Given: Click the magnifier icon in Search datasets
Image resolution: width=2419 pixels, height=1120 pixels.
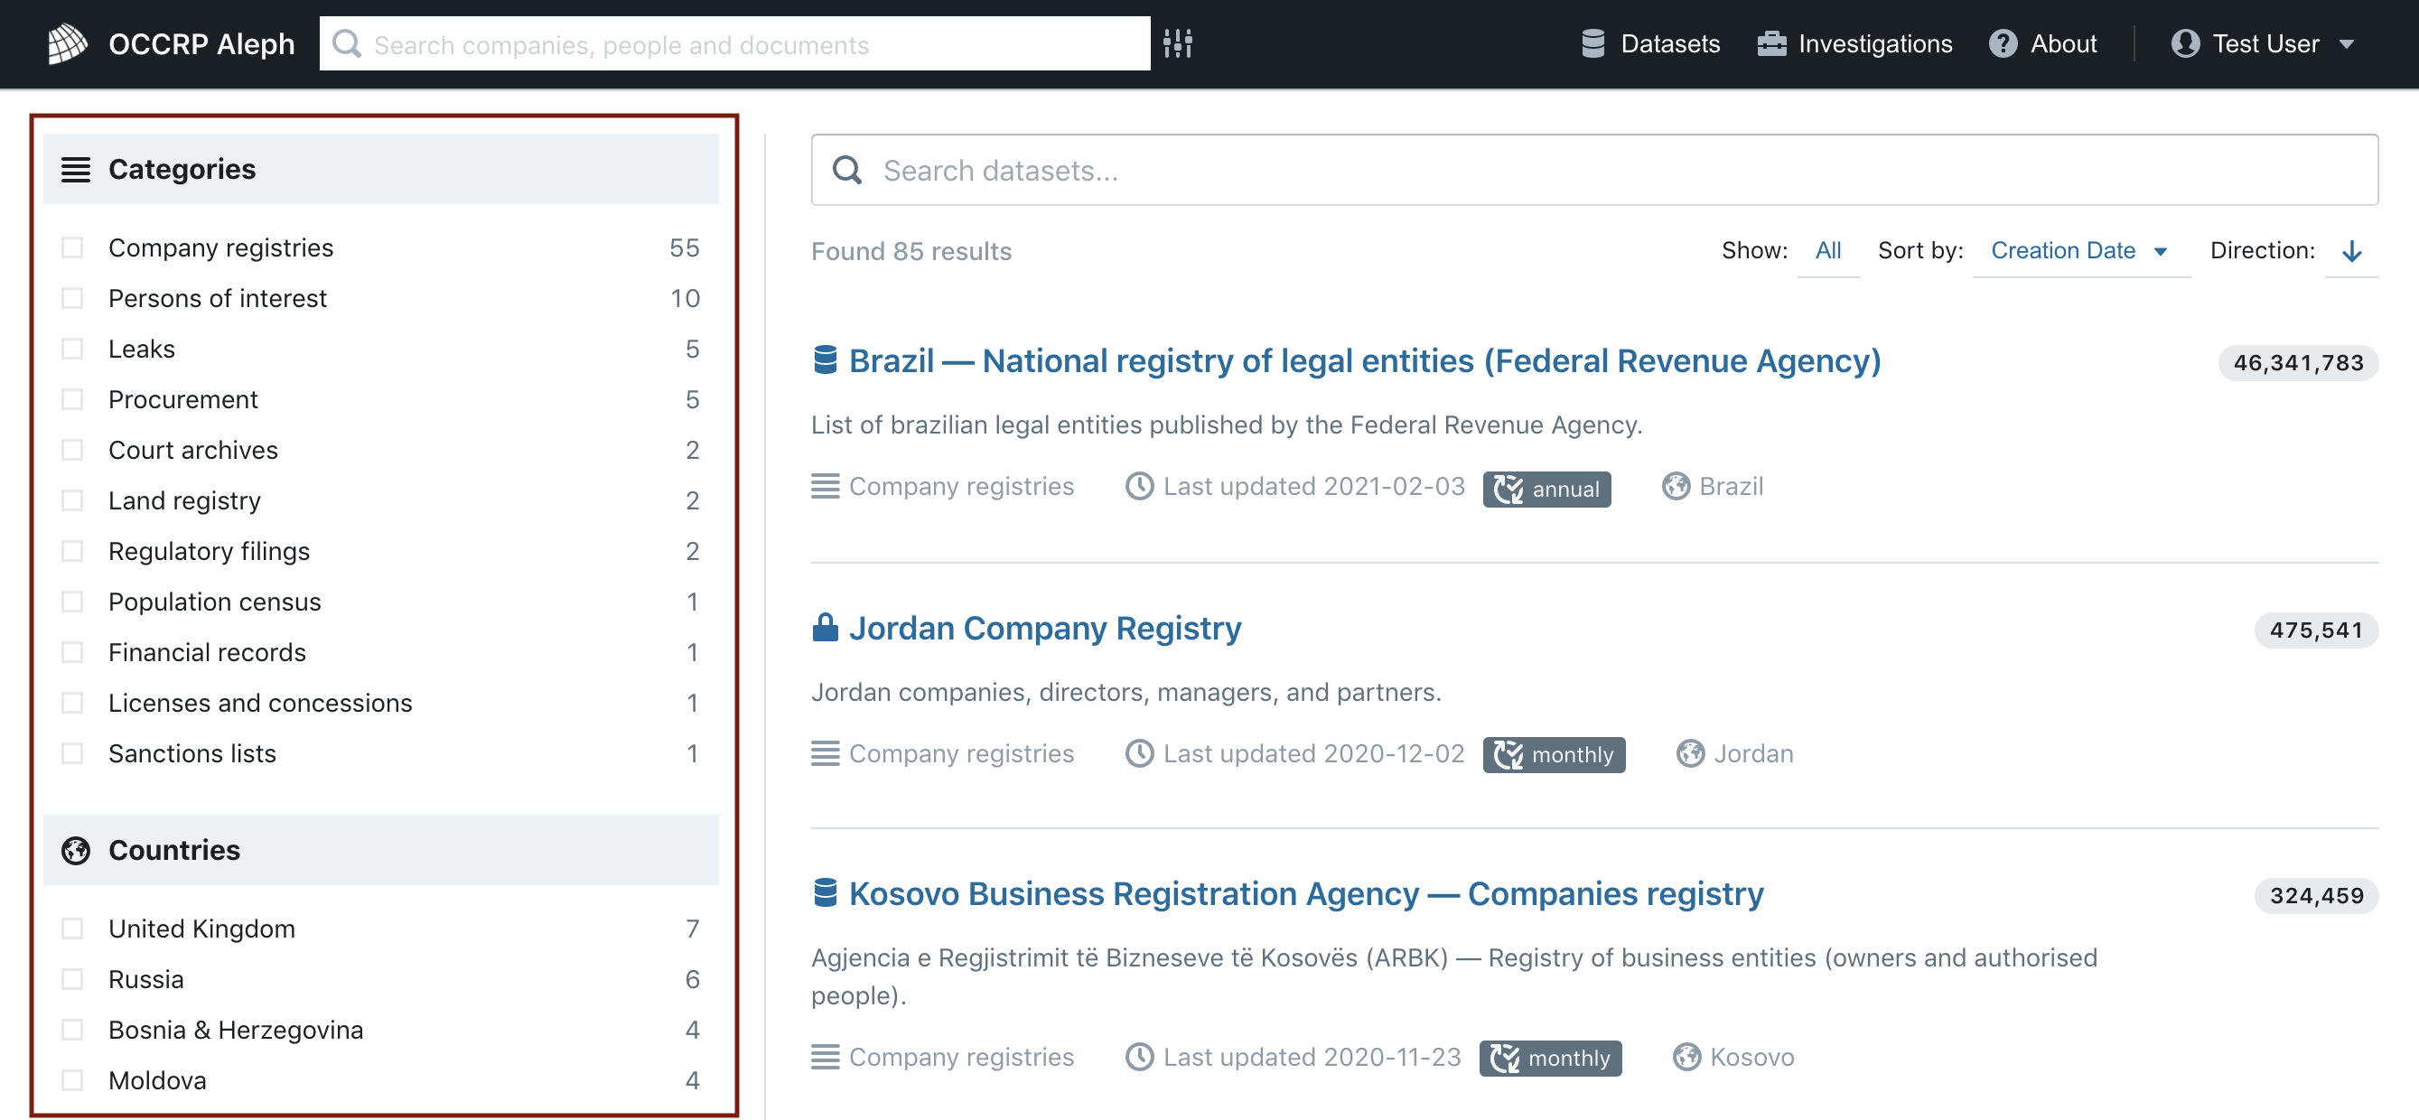Looking at the screenshot, I should pos(847,170).
